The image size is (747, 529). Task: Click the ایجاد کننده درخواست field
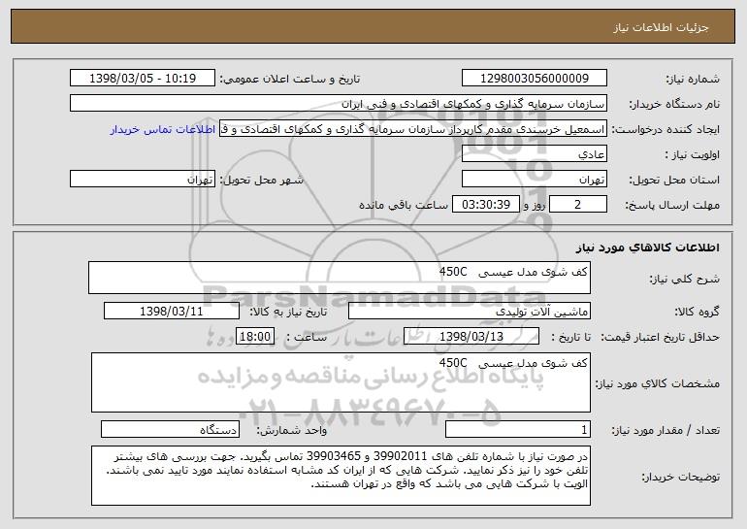coord(413,128)
